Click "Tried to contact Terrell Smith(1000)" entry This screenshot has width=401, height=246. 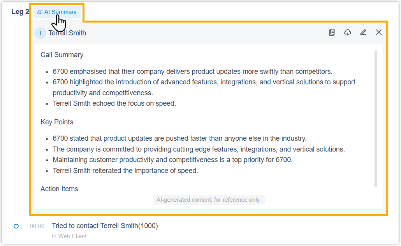point(105,226)
